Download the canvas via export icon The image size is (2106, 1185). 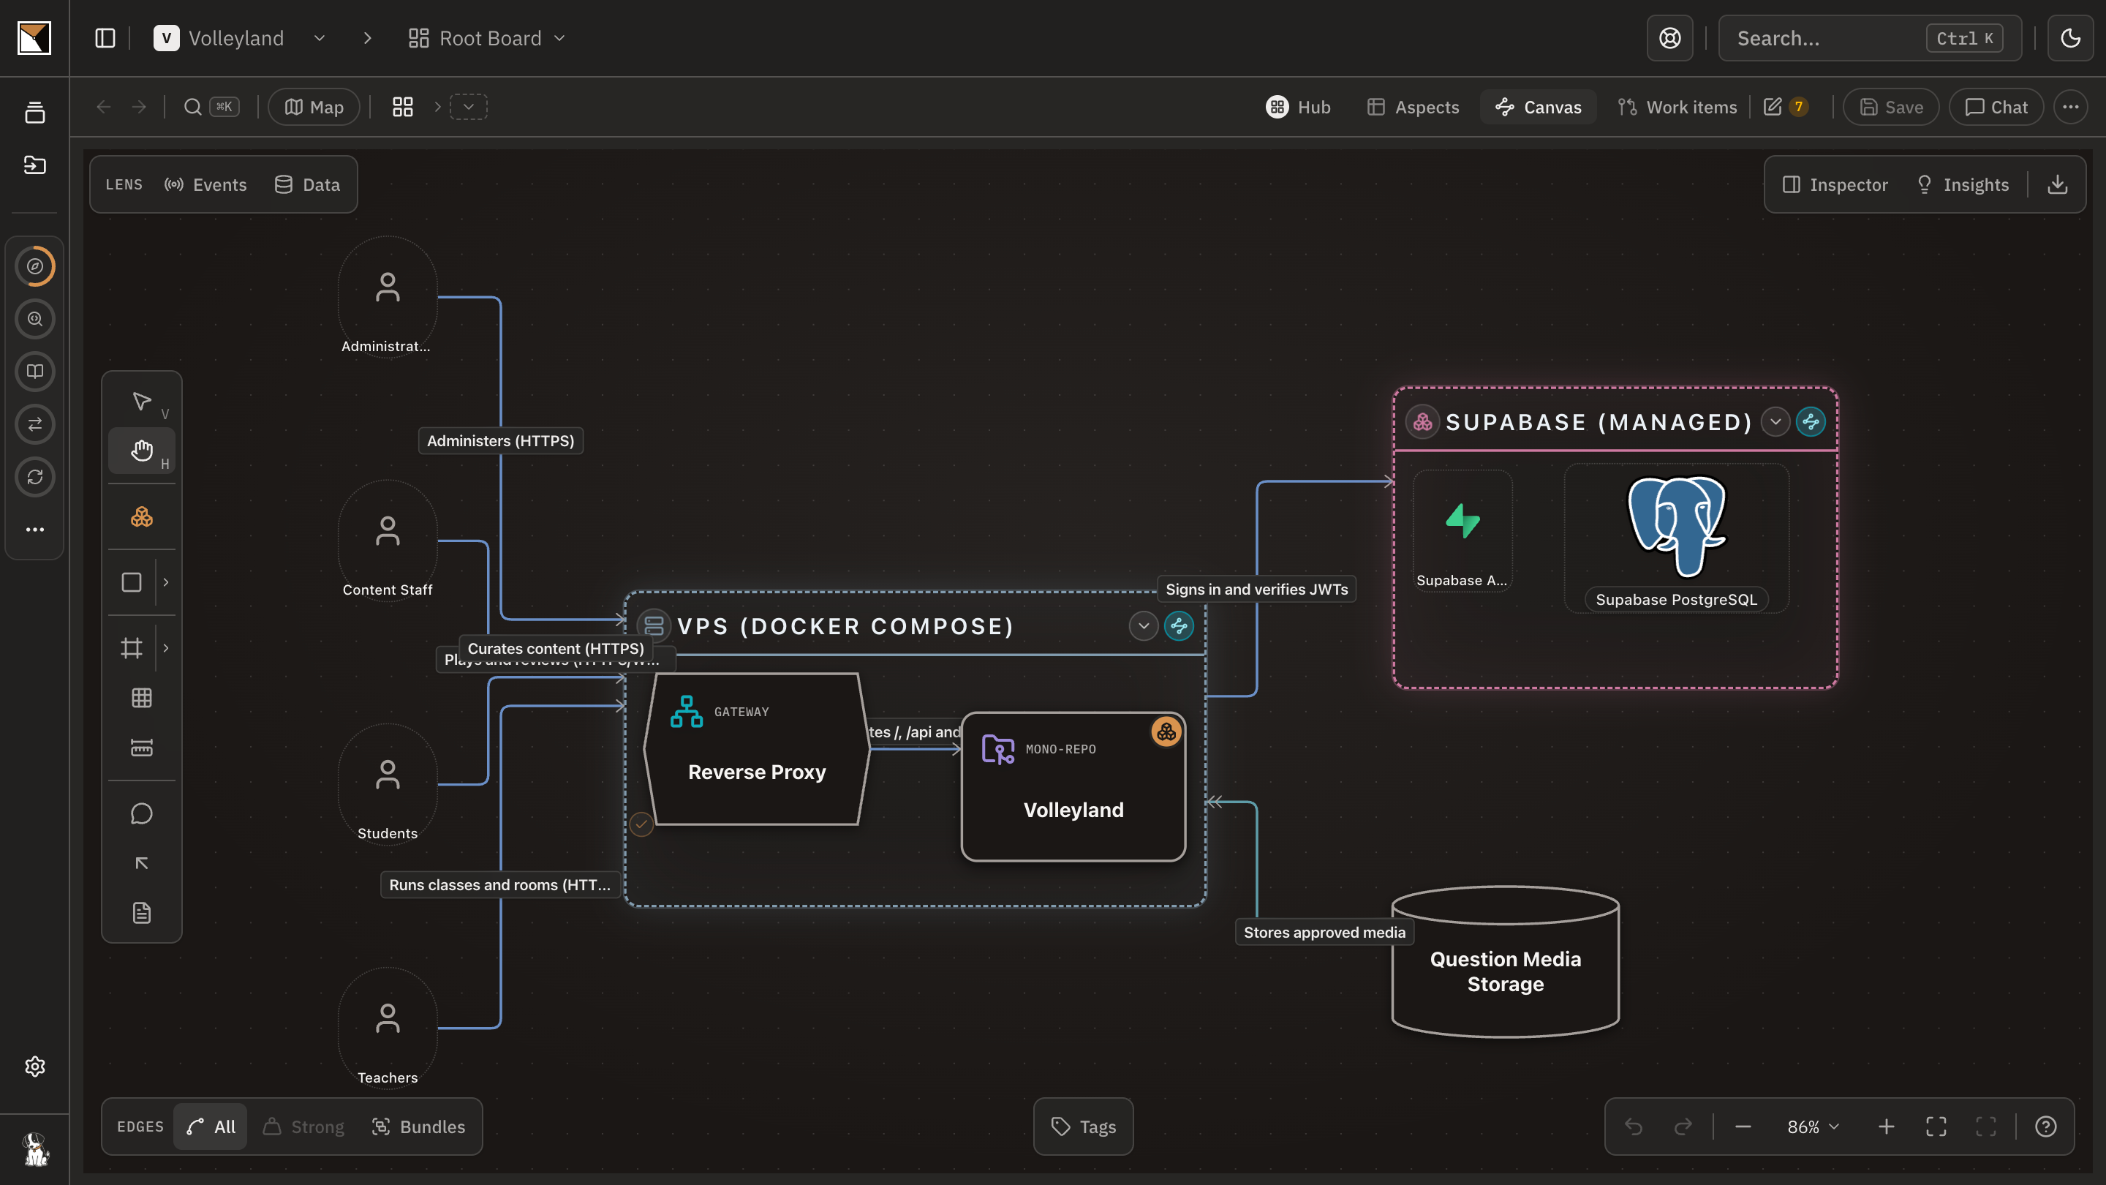[2058, 185]
